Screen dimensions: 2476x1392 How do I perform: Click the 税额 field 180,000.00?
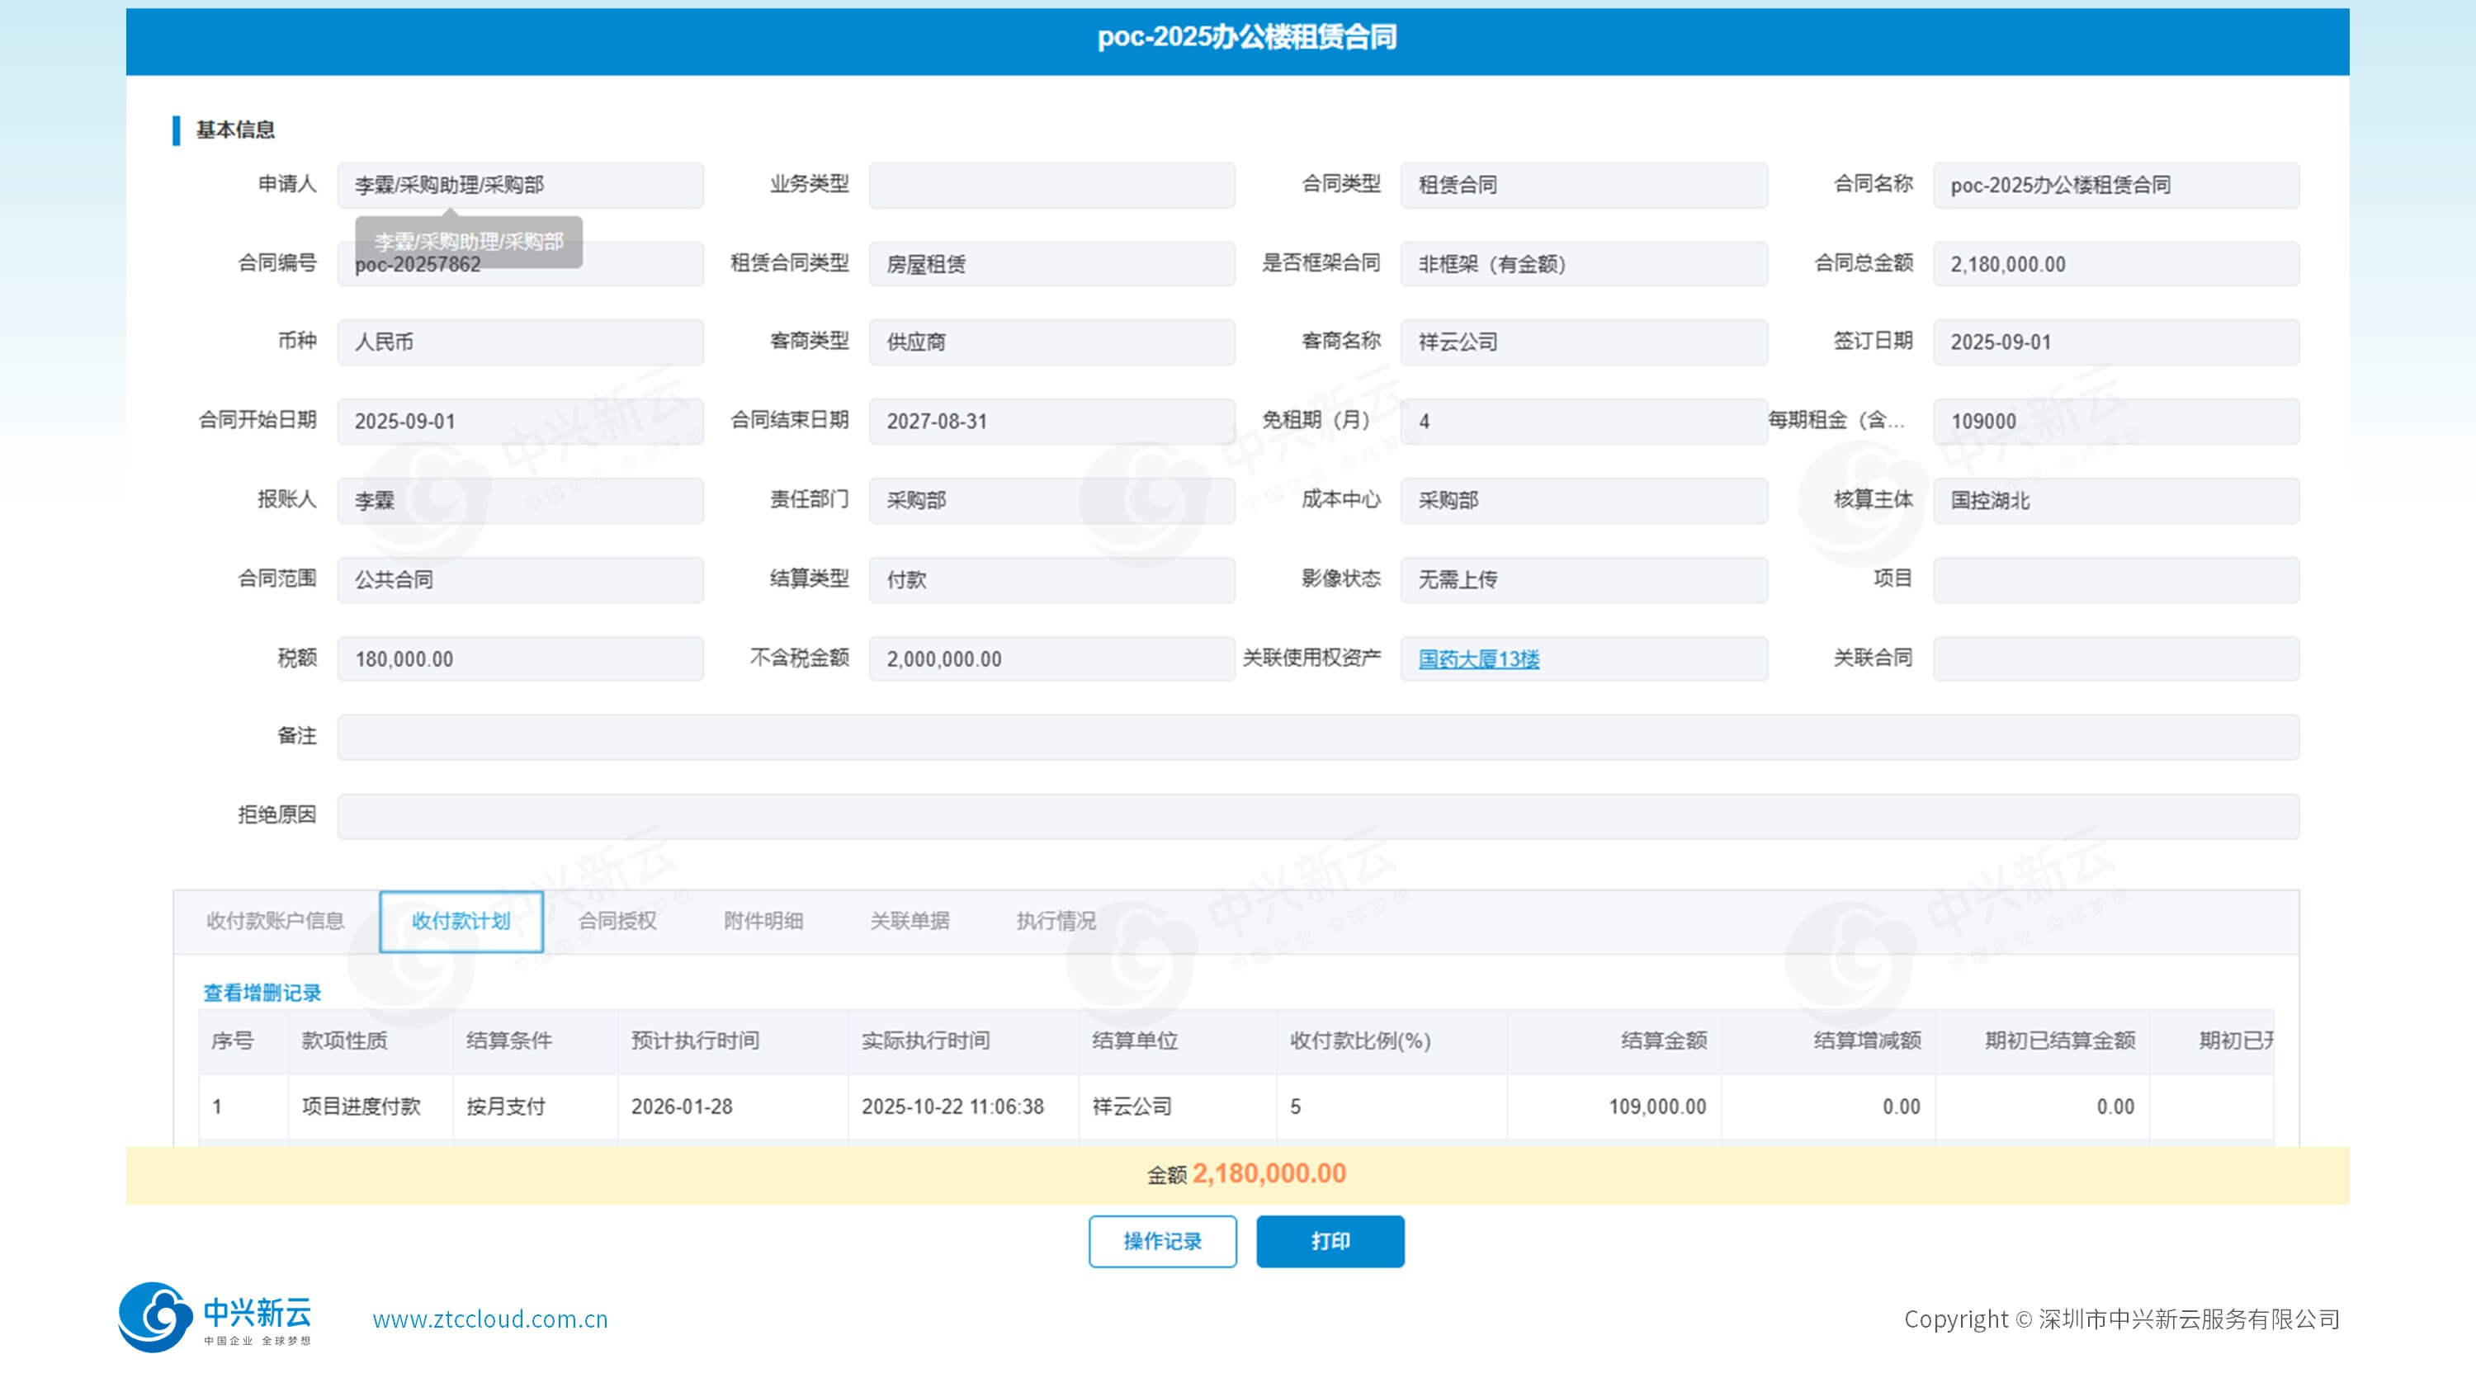coord(520,659)
